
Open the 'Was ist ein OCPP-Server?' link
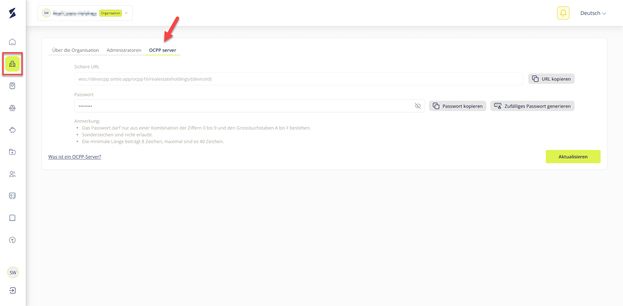[75, 157]
